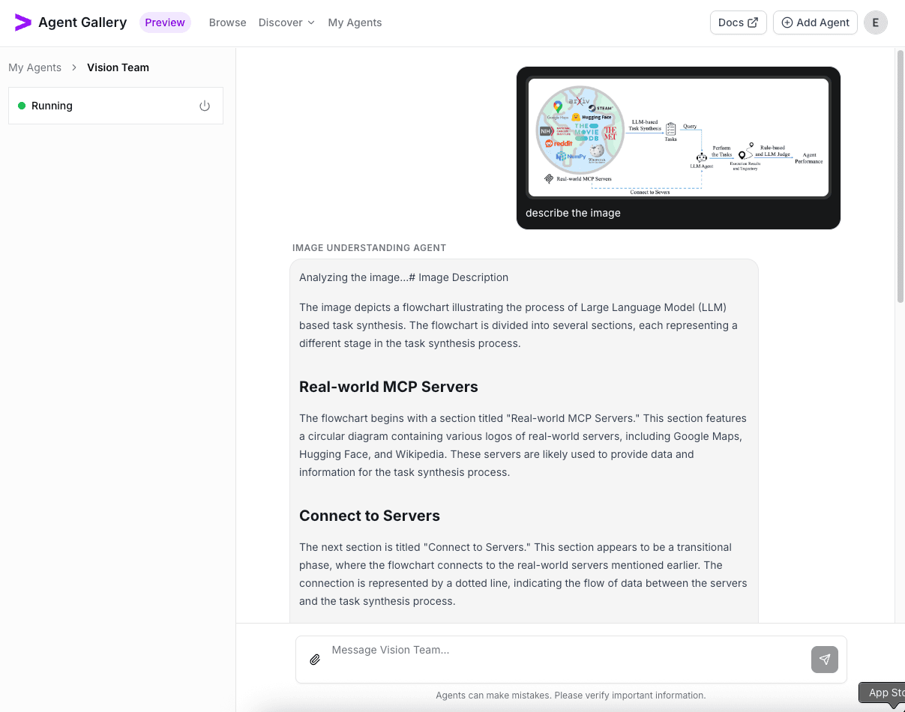
Task: Click the paper plane in the message bar
Action: tap(824, 660)
